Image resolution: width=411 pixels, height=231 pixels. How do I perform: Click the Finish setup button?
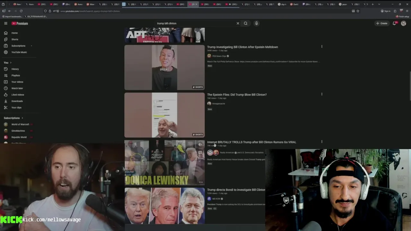(x=402, y=16)
